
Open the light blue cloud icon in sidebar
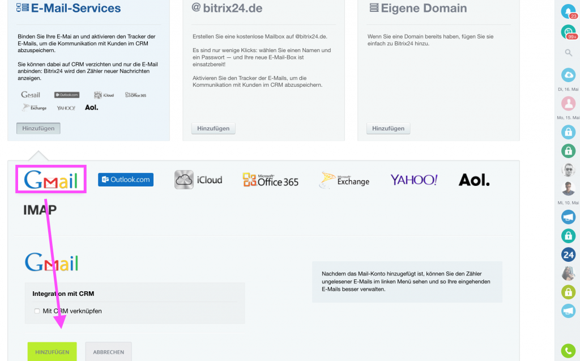[569, 75]
